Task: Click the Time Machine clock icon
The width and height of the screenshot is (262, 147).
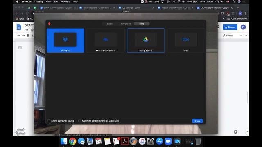Action: click(168, 2)
